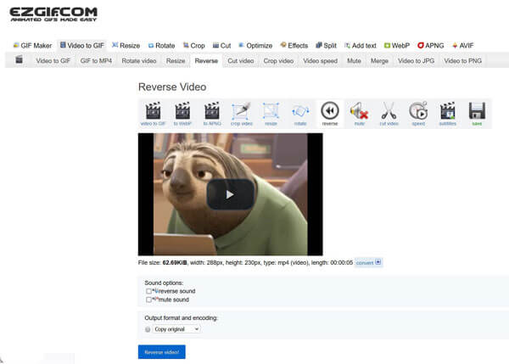
Task: Click the EZGIF.COM logo
Action: pos(53,14)
